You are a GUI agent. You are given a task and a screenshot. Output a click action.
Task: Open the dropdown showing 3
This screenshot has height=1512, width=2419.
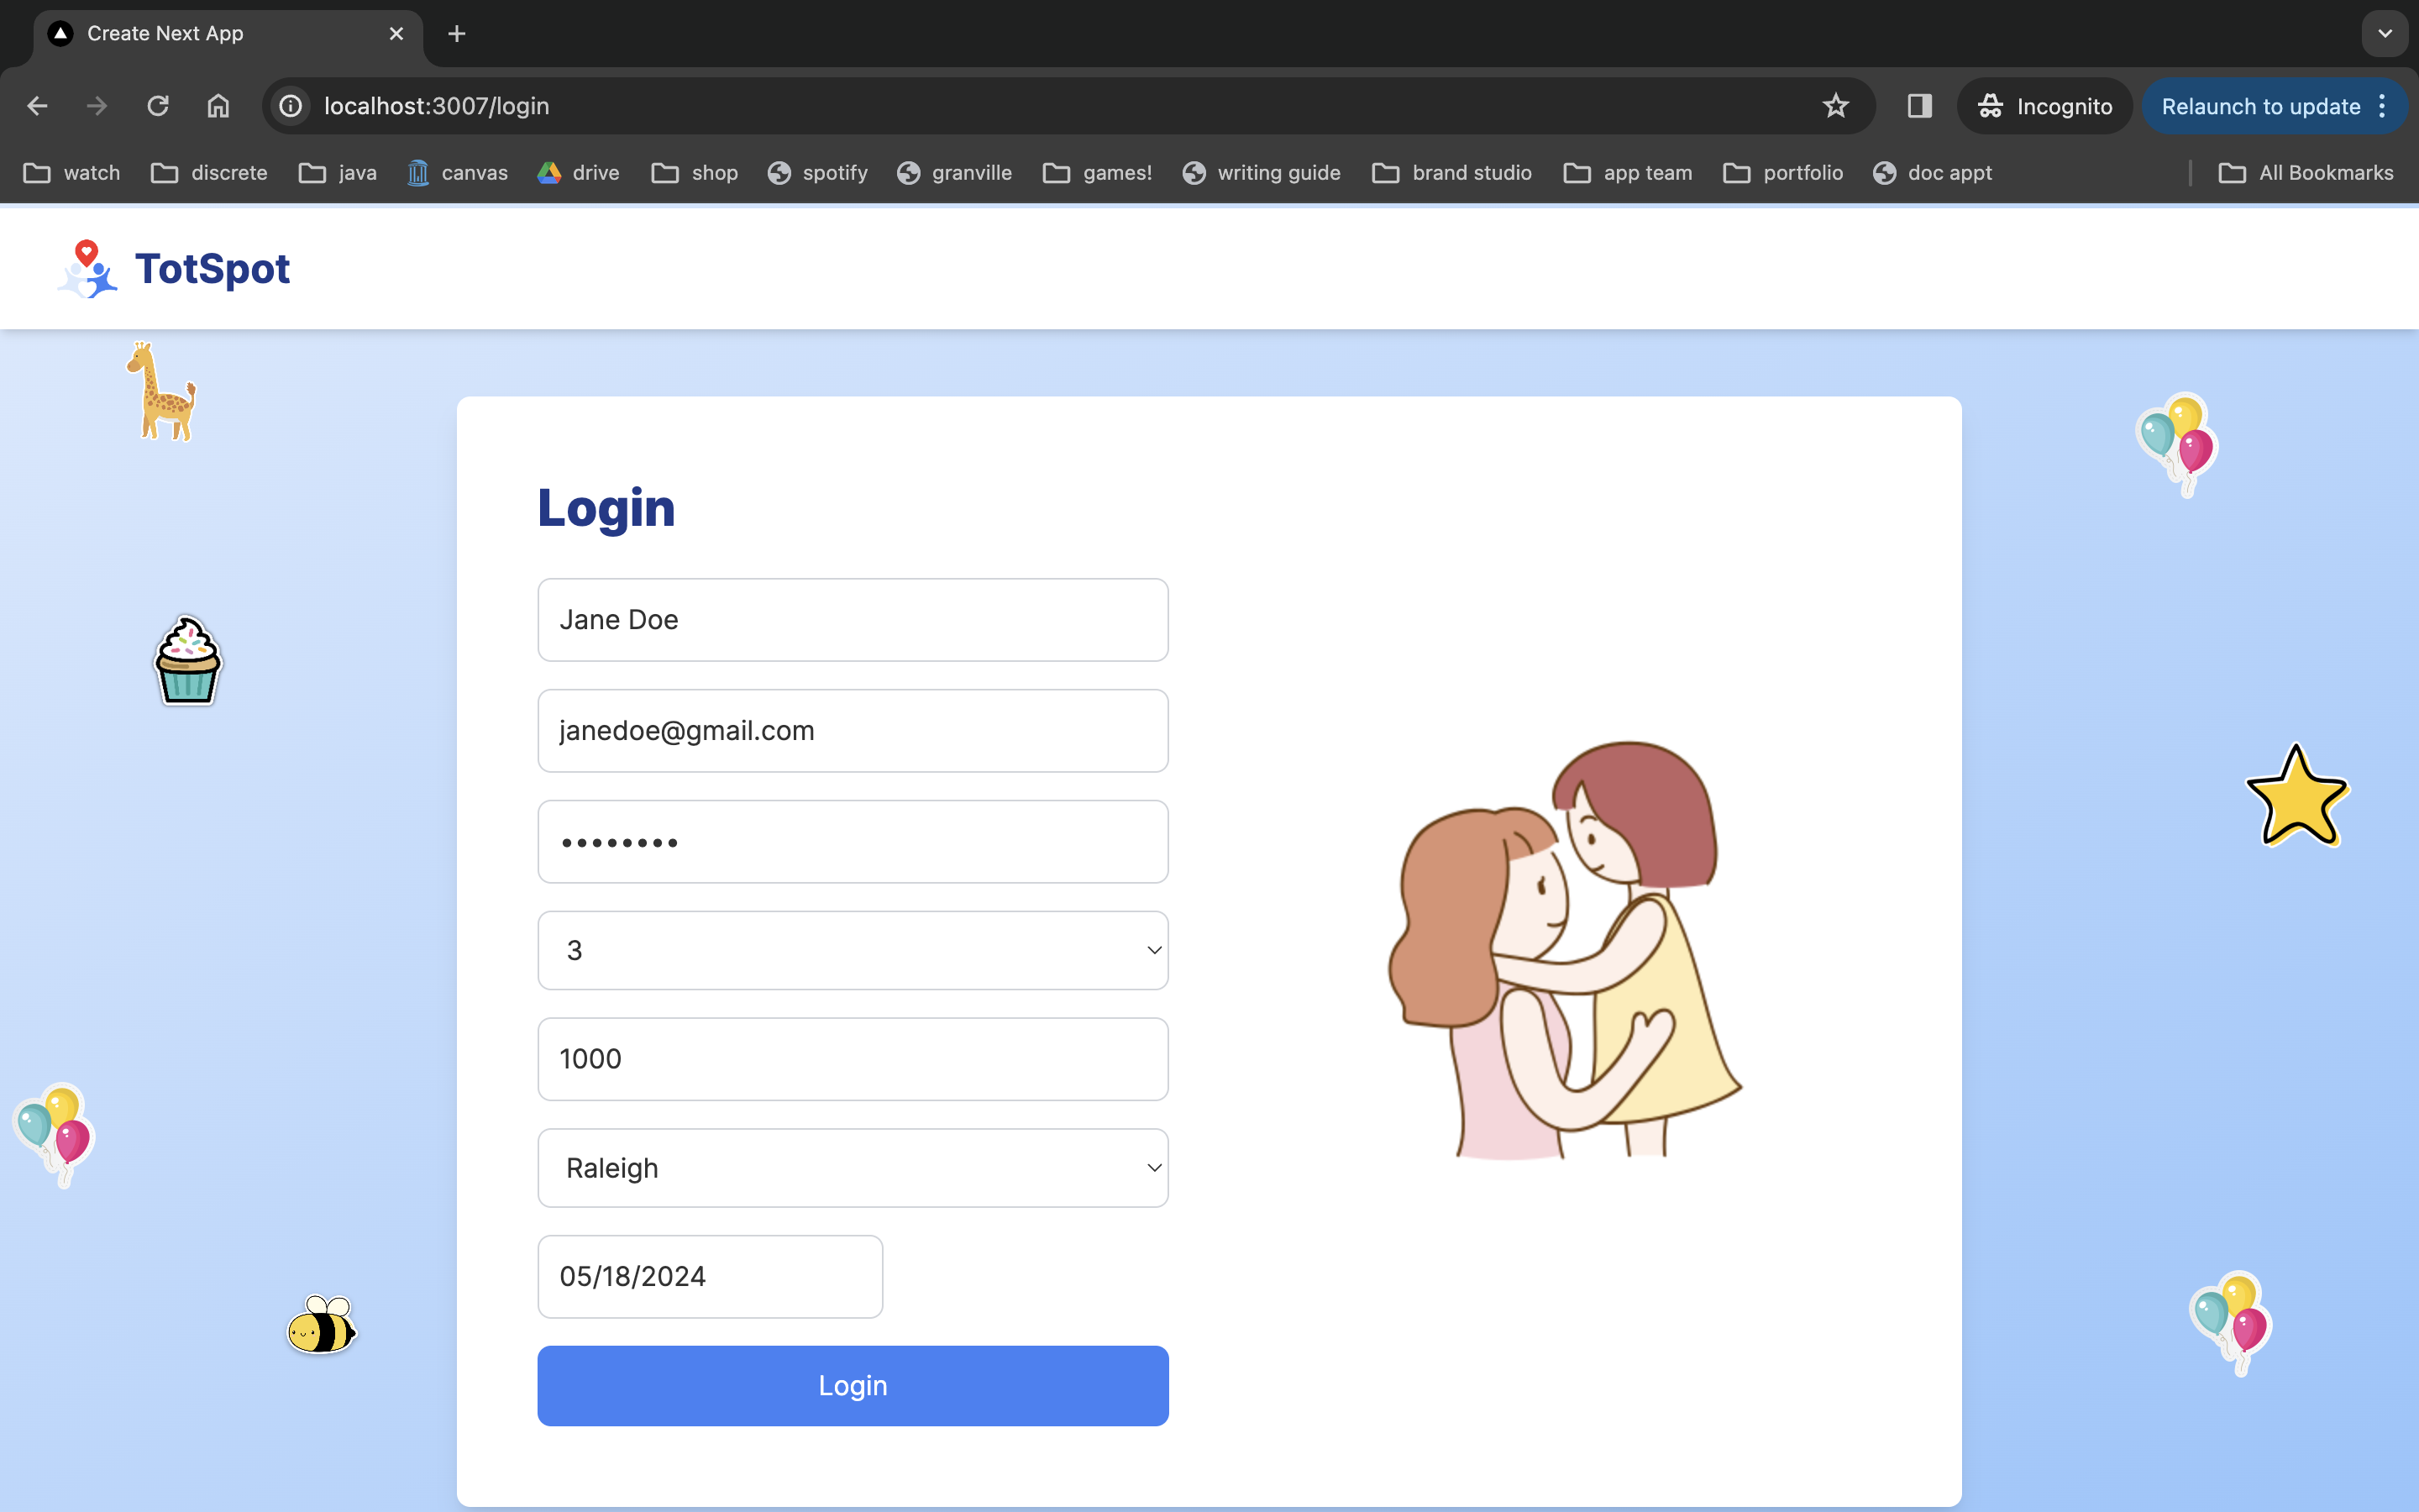(x=853, y=950)
